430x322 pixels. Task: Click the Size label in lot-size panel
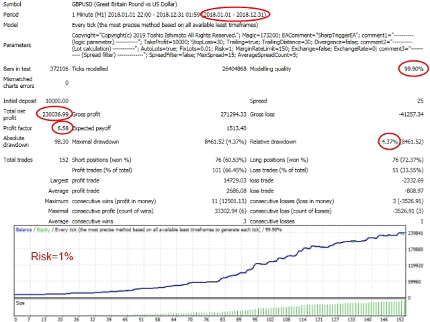coord(20,303)
